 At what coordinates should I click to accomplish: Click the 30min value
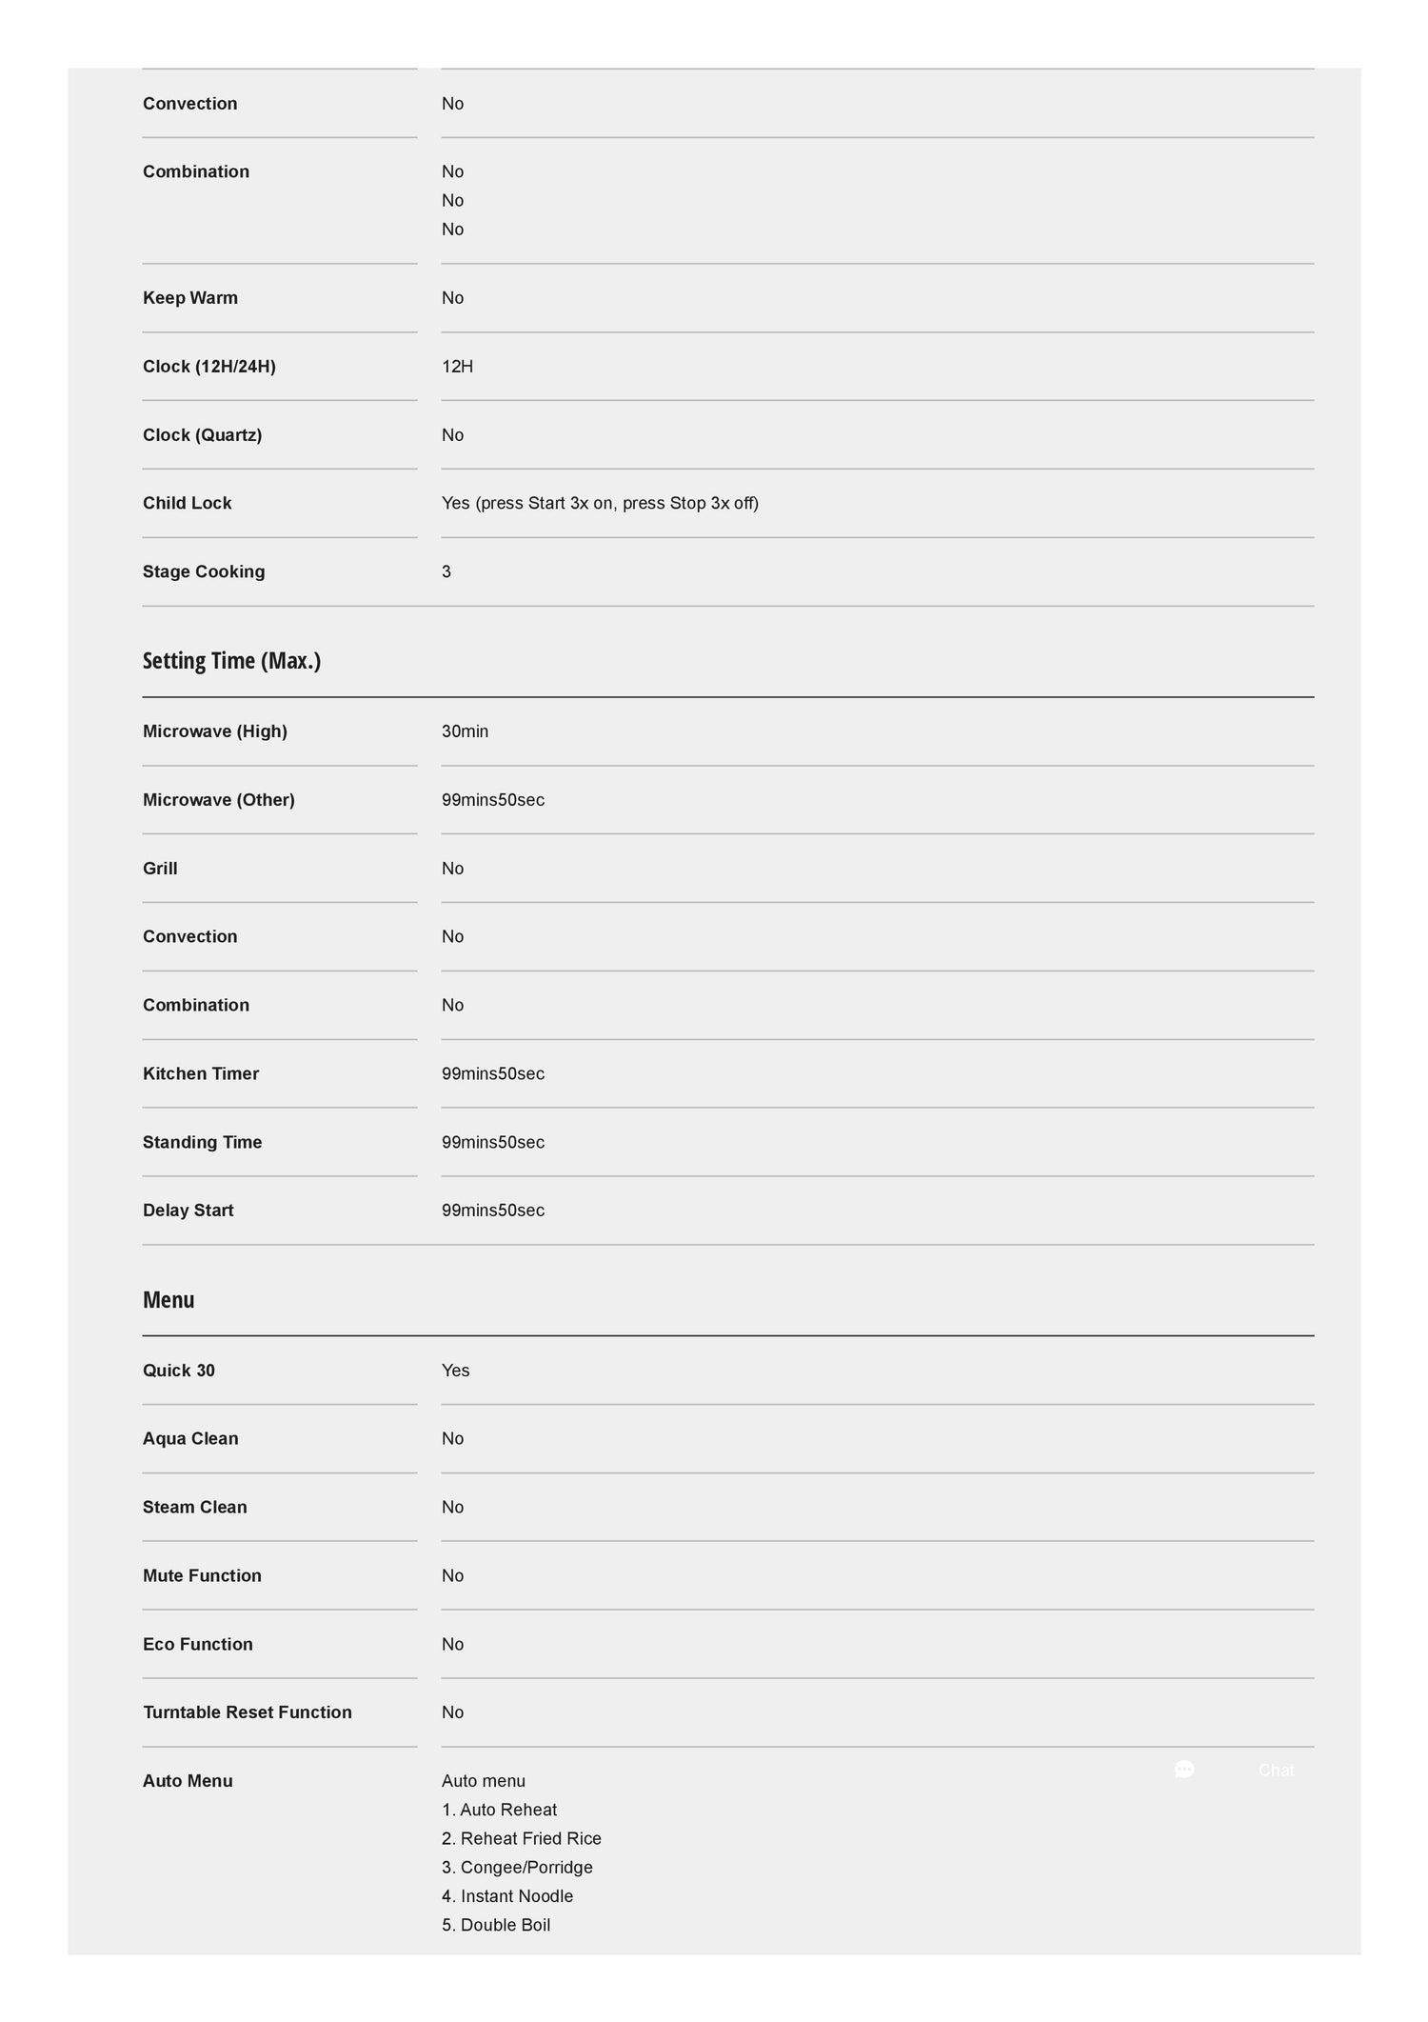[x=465, y=731]
